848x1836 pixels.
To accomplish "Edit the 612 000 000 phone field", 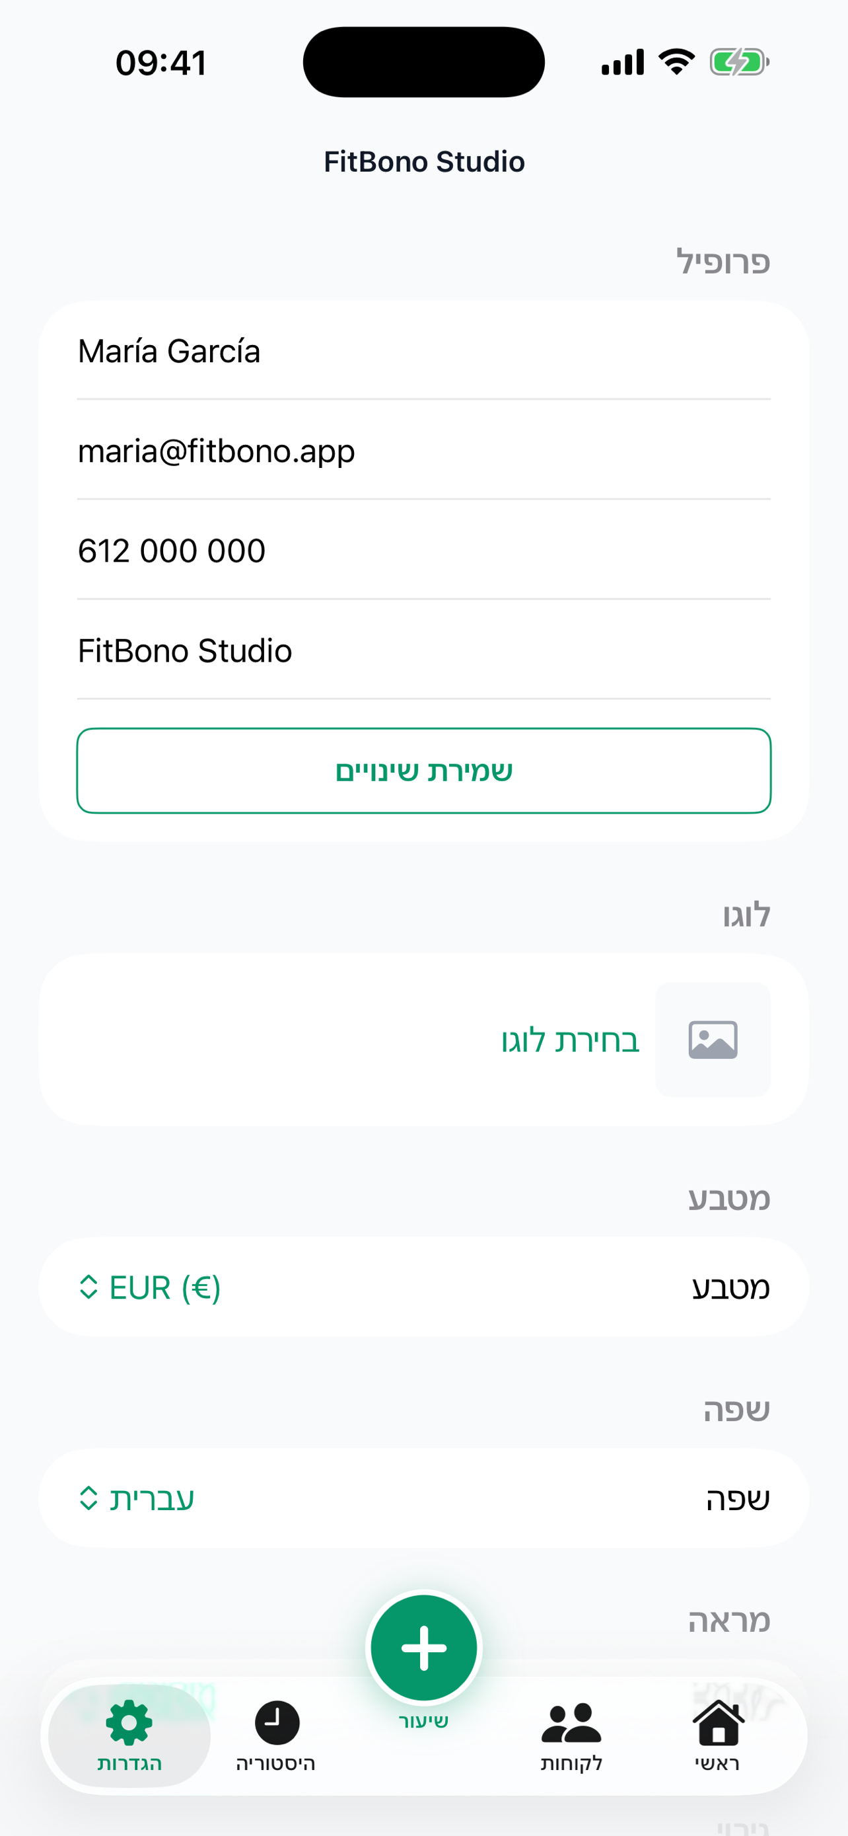I will coord(423,551).
